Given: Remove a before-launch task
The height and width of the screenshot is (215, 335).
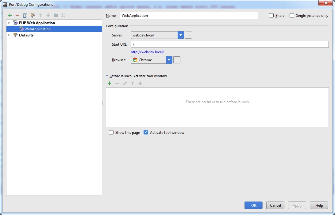Looking at the screenshot, I should point(117,83).
